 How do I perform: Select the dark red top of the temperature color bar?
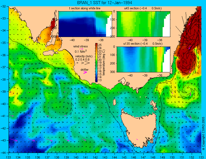(x=96, y=44)
